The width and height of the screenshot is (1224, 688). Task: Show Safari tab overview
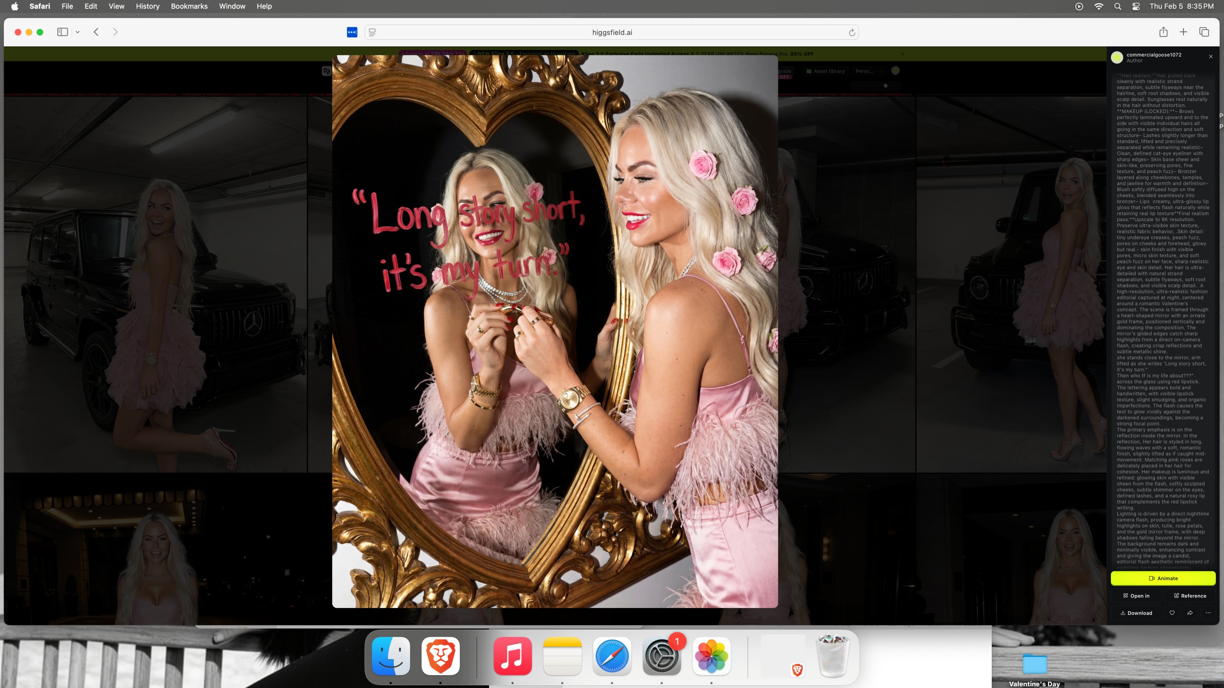1204,32
